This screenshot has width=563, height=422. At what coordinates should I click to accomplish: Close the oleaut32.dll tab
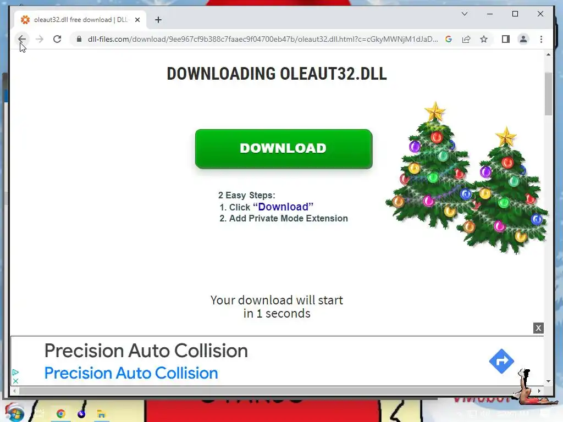(x=137, y=20)
